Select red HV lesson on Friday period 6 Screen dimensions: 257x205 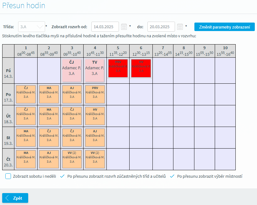point(141,68)
